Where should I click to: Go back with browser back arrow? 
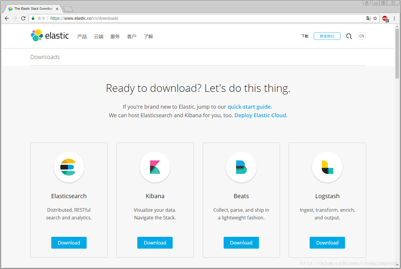7,18
